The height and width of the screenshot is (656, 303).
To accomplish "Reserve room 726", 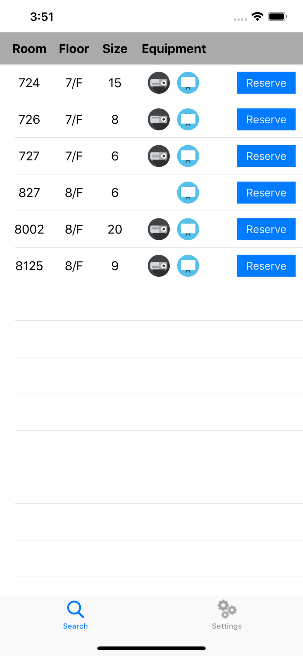I will coord(266,119).
